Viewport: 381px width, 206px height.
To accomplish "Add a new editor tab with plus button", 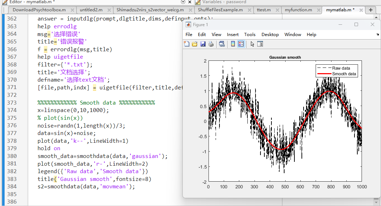I will tap(370, 10).
